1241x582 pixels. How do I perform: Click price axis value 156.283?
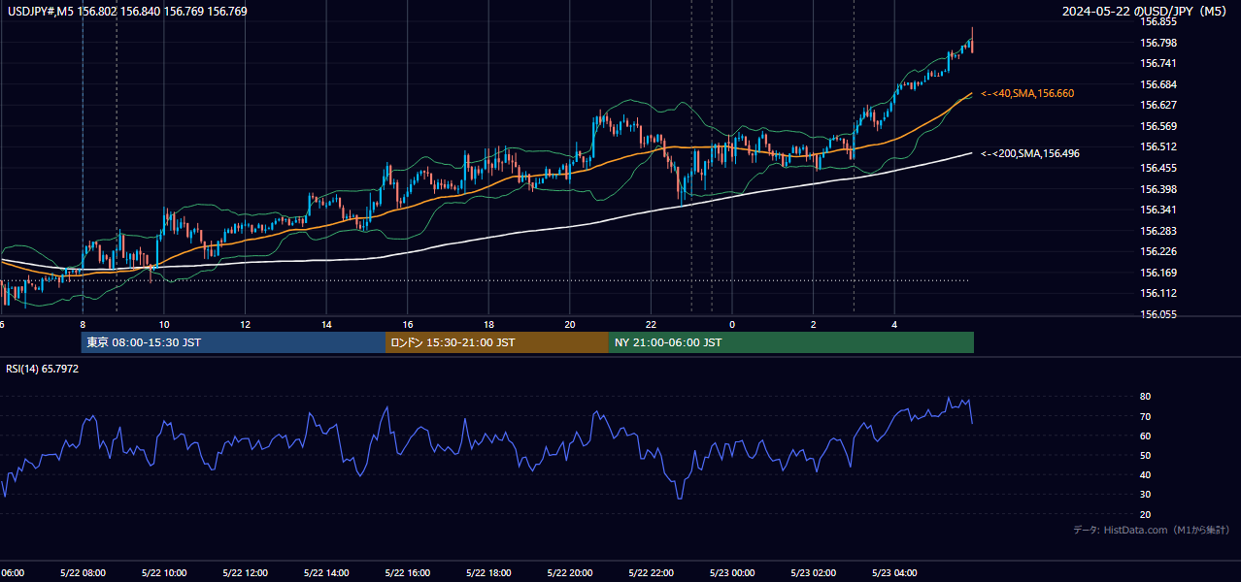click(x=1158, y=231)
